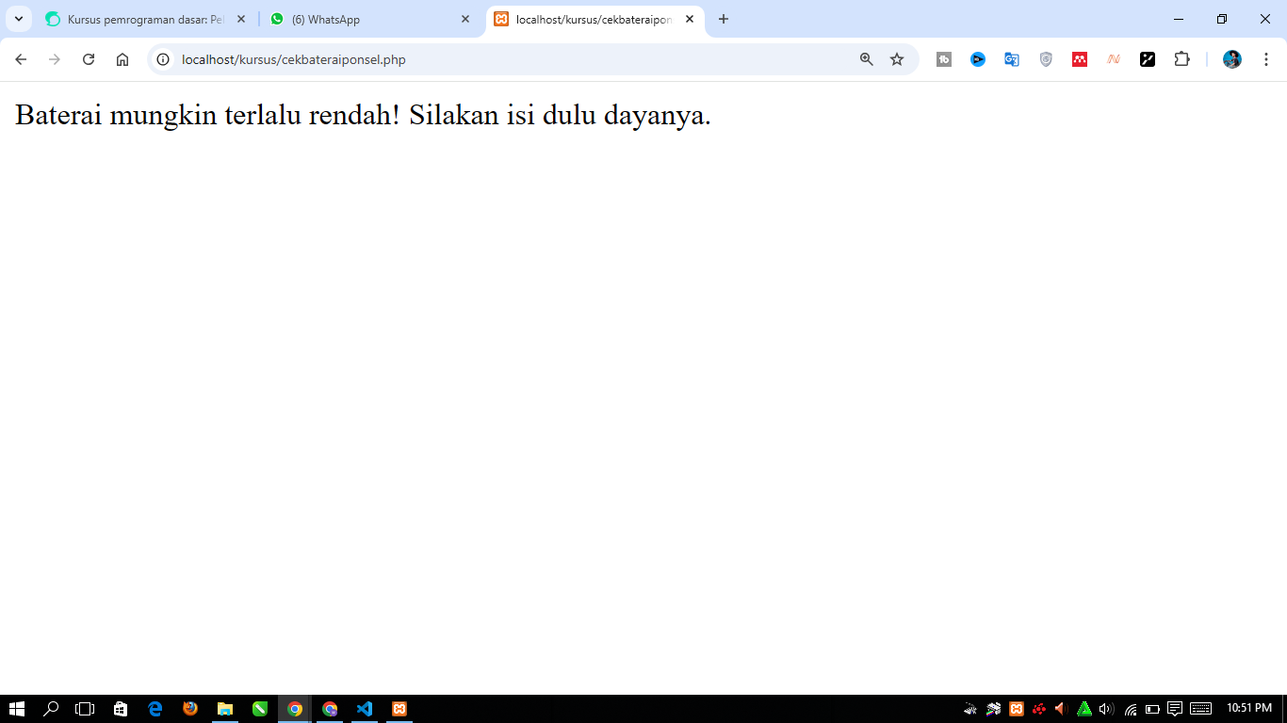Open Chrome's three-dot menu

pos(1265,59)
